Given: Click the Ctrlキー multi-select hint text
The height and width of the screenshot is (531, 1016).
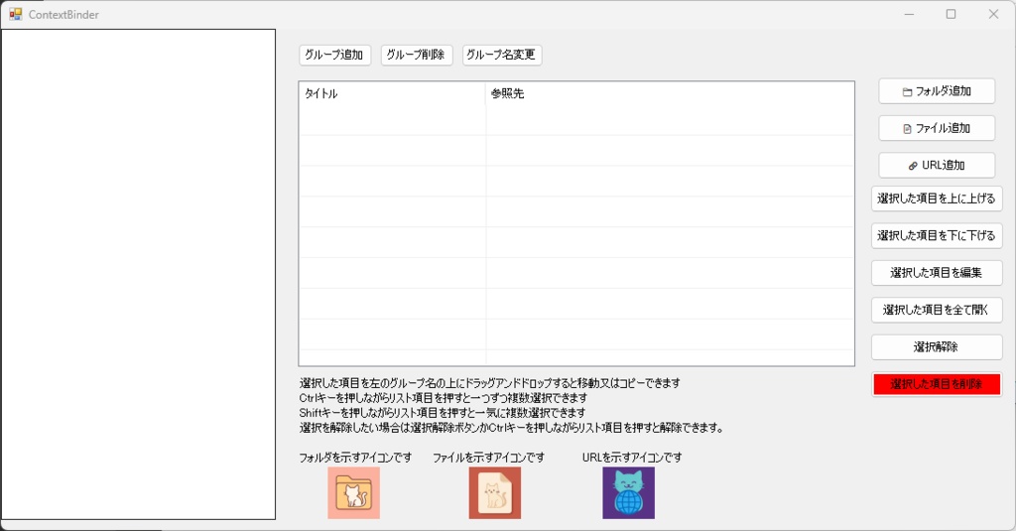Looking at the screenshot, I should tap(444, 397).
